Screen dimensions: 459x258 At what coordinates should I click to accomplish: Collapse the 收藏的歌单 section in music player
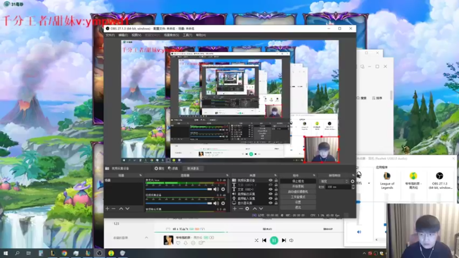pos(146,238)
